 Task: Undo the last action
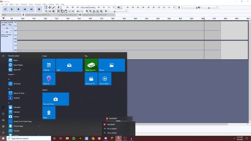point(78,11)
